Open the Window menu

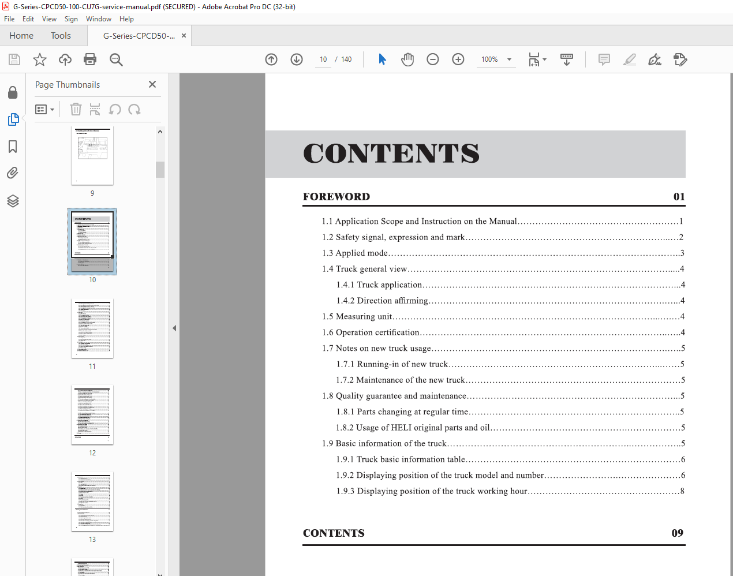pyautogui.click(x=99, y=19)
